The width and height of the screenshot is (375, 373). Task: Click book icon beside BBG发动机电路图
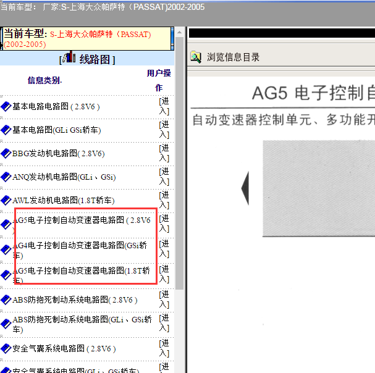coord(6,154)
